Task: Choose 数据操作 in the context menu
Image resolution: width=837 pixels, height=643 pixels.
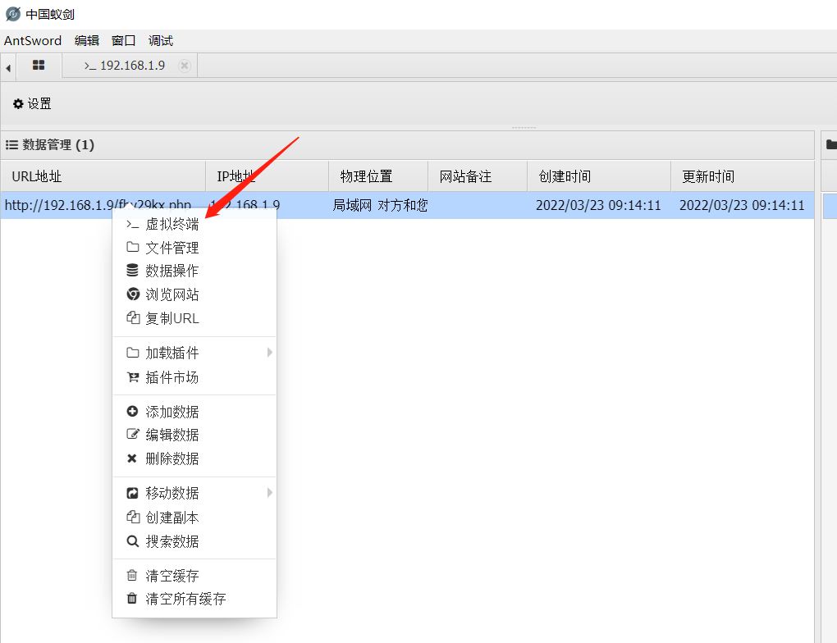Action: (x=194, y=271)
